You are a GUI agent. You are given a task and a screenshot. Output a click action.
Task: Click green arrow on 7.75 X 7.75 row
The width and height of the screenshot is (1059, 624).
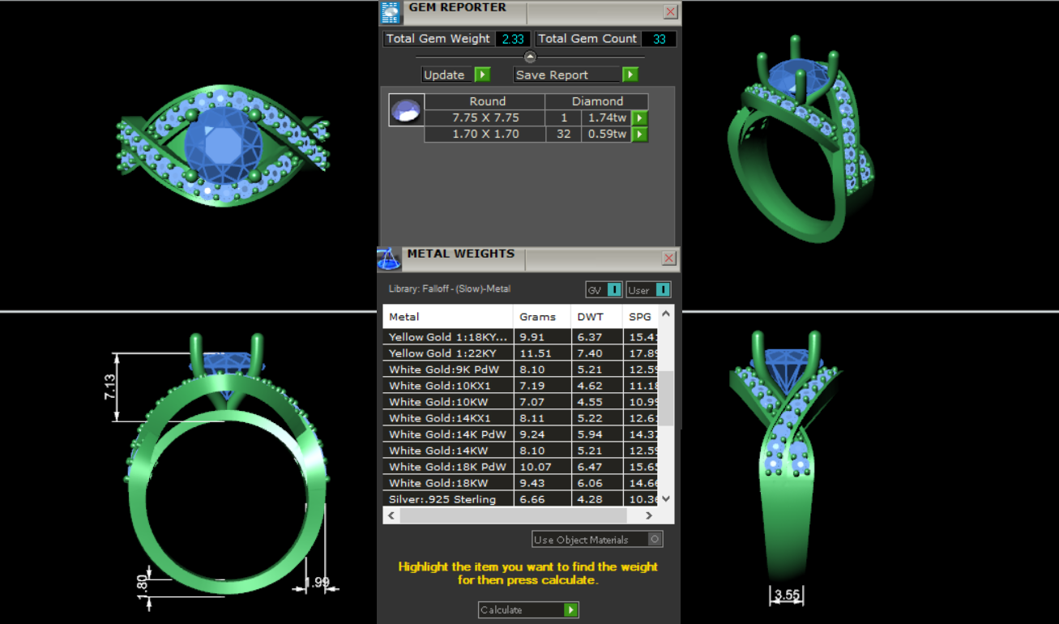[639, 118]
